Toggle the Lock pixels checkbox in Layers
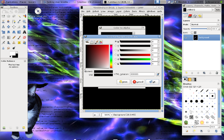Viewport: 224px width, 140px height. tap(192, 33)
